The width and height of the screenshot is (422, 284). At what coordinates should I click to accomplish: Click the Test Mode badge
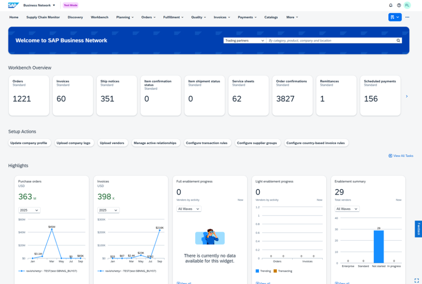70,5
